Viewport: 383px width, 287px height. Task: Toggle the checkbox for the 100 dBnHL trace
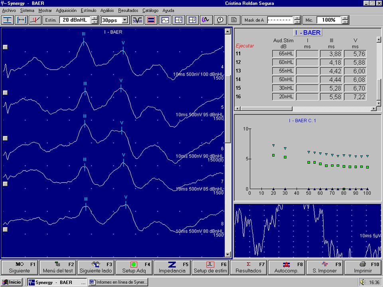5,47
